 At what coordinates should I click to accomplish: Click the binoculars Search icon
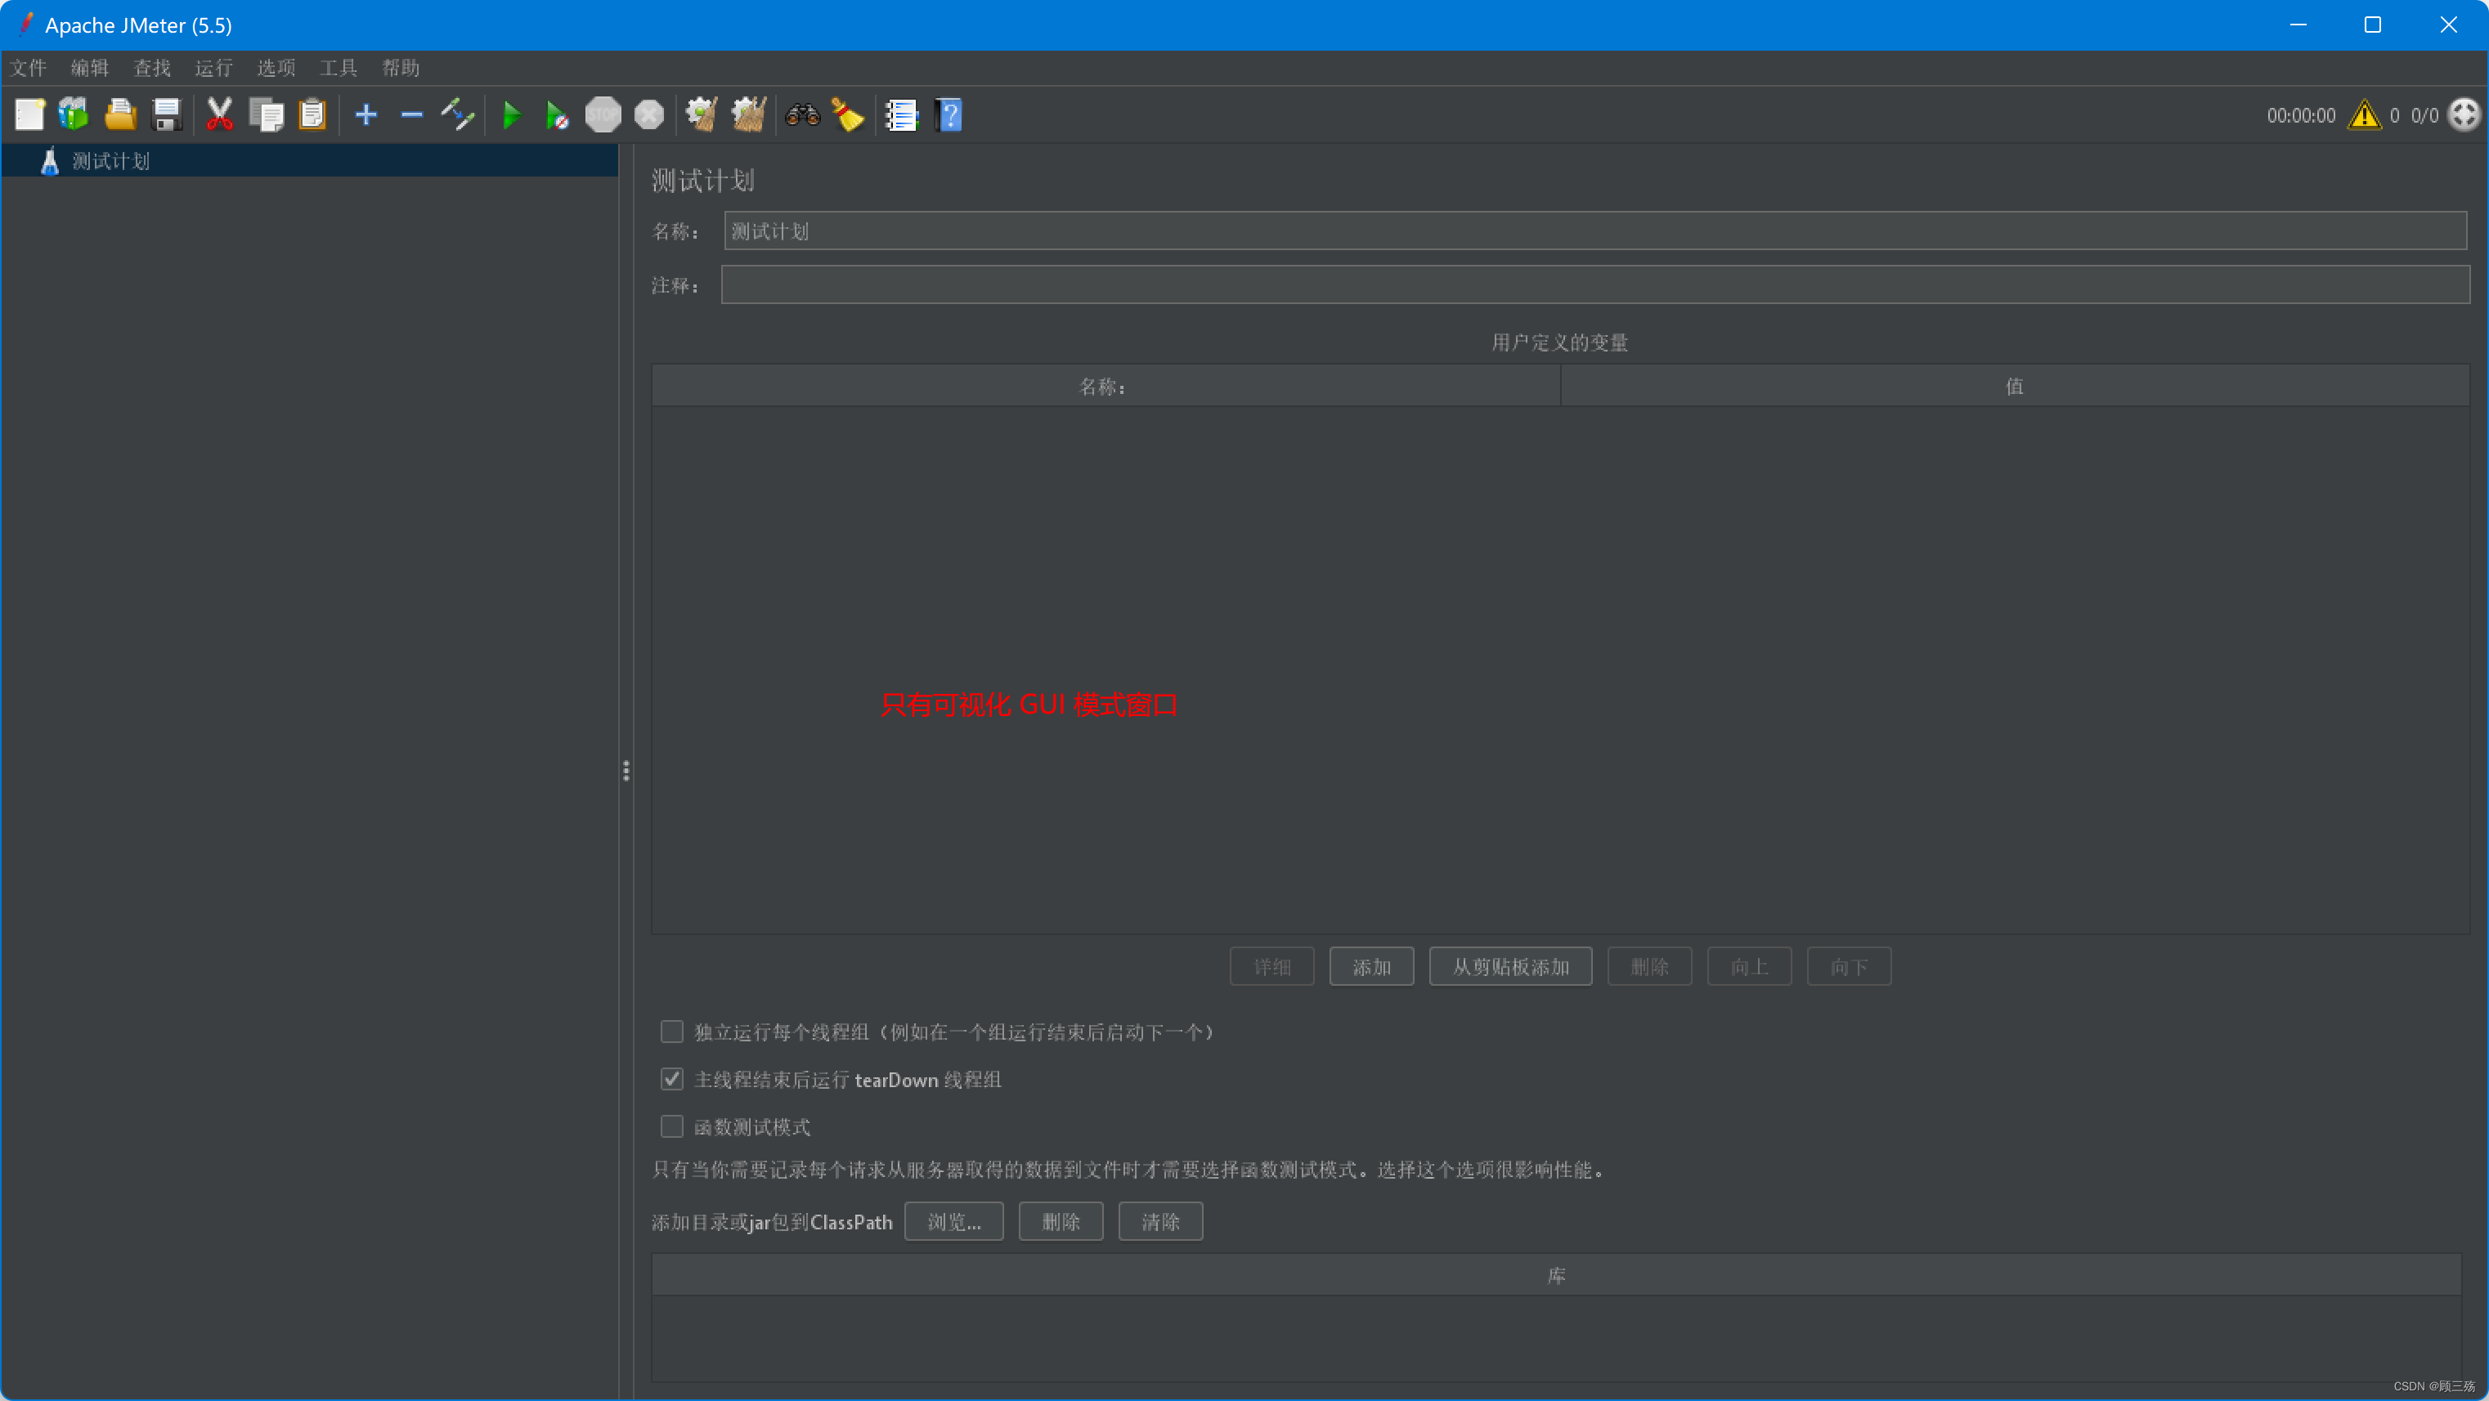tap(801, 115)
